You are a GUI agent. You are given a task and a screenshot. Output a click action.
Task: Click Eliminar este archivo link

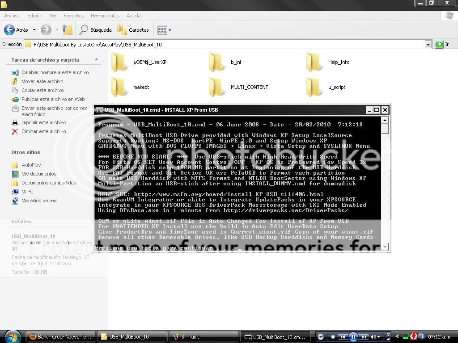pos(43,131)
